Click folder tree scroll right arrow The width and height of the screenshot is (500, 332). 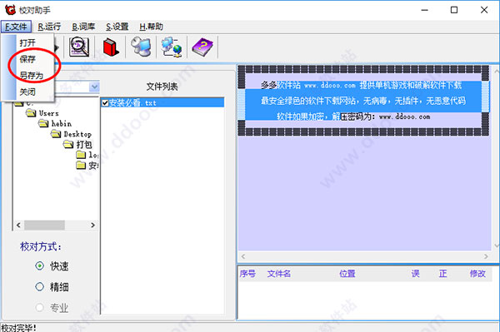pos(92,225)
